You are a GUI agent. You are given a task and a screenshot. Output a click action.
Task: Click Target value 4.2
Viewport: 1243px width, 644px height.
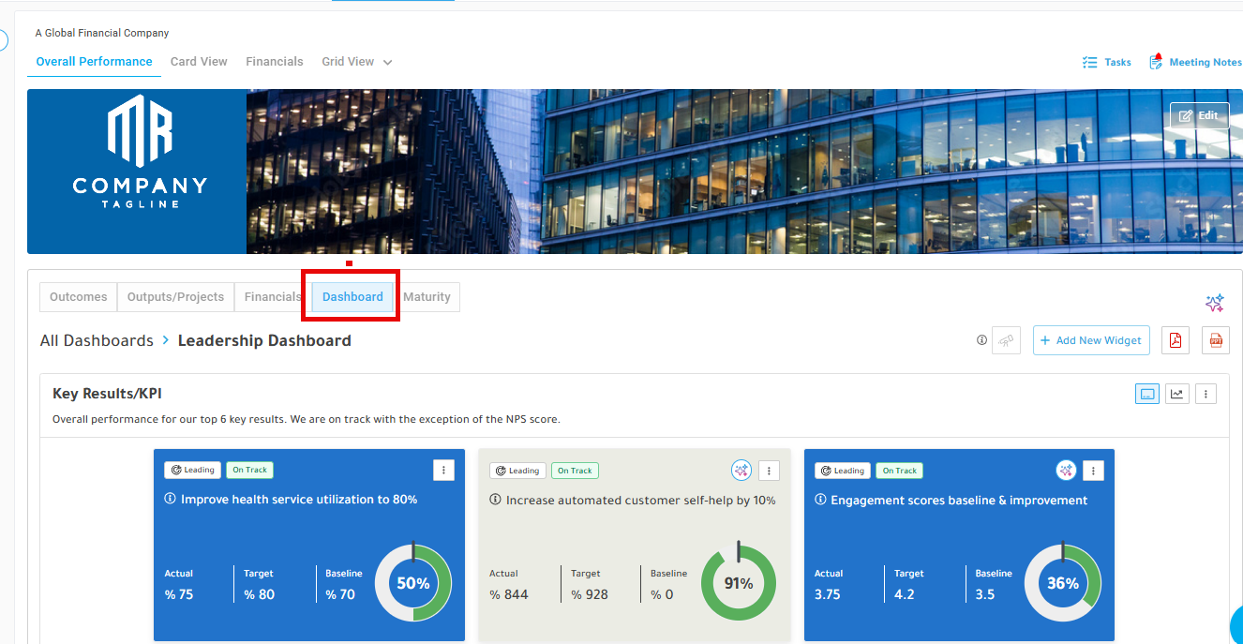coord(905,594)
